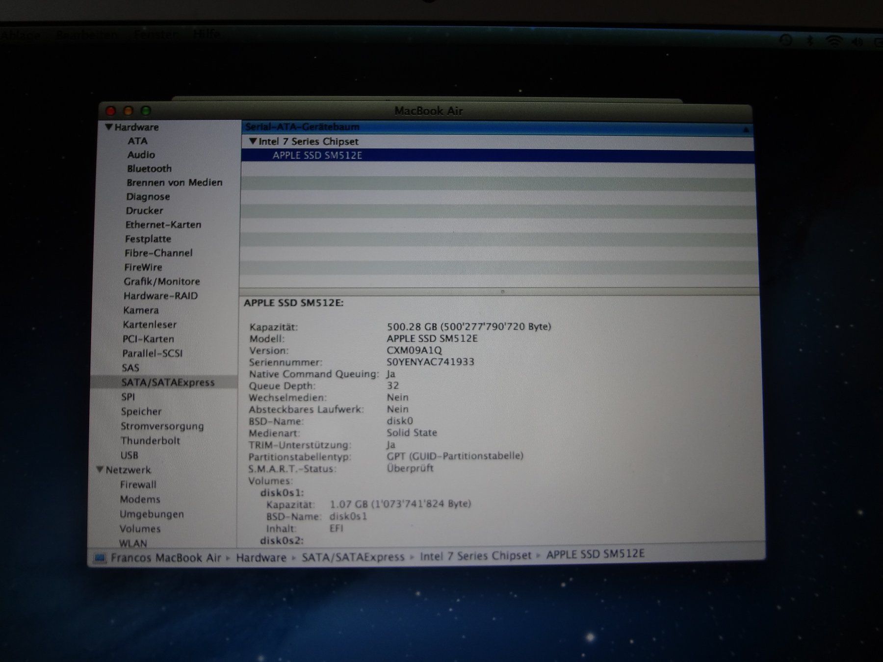Select SATA/SATAExpress in the sidebar
The width and height of the screenshot is (883, 662).
[168, 382]
